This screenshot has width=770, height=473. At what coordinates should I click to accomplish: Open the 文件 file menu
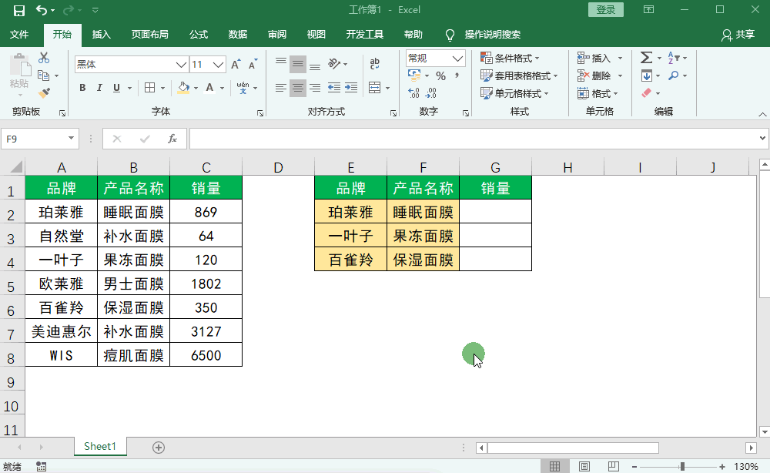point(19,35)
